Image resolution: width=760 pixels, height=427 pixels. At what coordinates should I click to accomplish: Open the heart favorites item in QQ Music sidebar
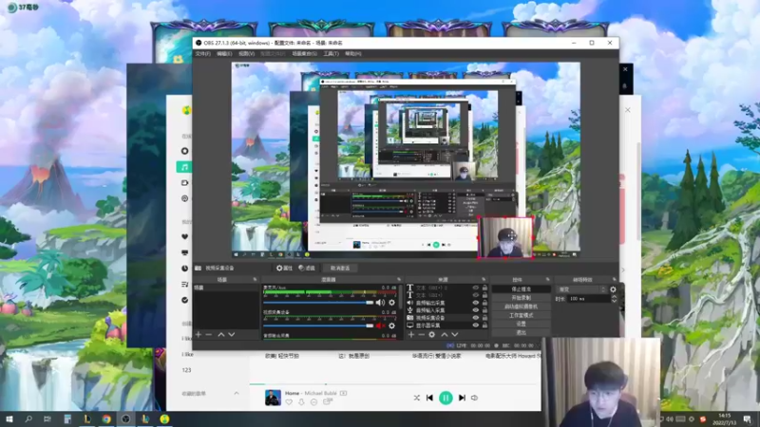click(x=184, y=236)
